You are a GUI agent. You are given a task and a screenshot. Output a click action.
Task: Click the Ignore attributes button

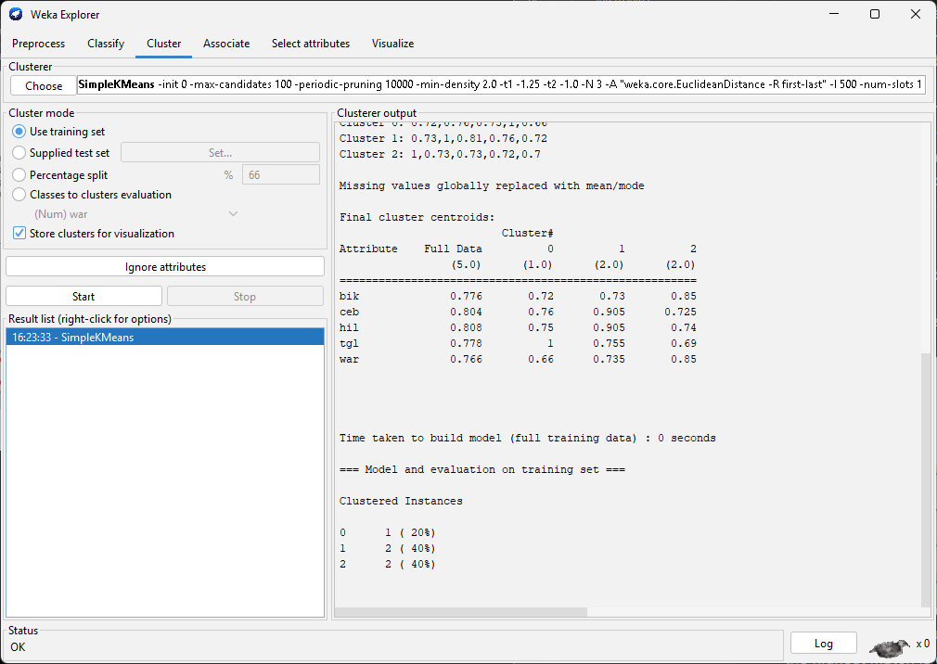pos(165,267)
